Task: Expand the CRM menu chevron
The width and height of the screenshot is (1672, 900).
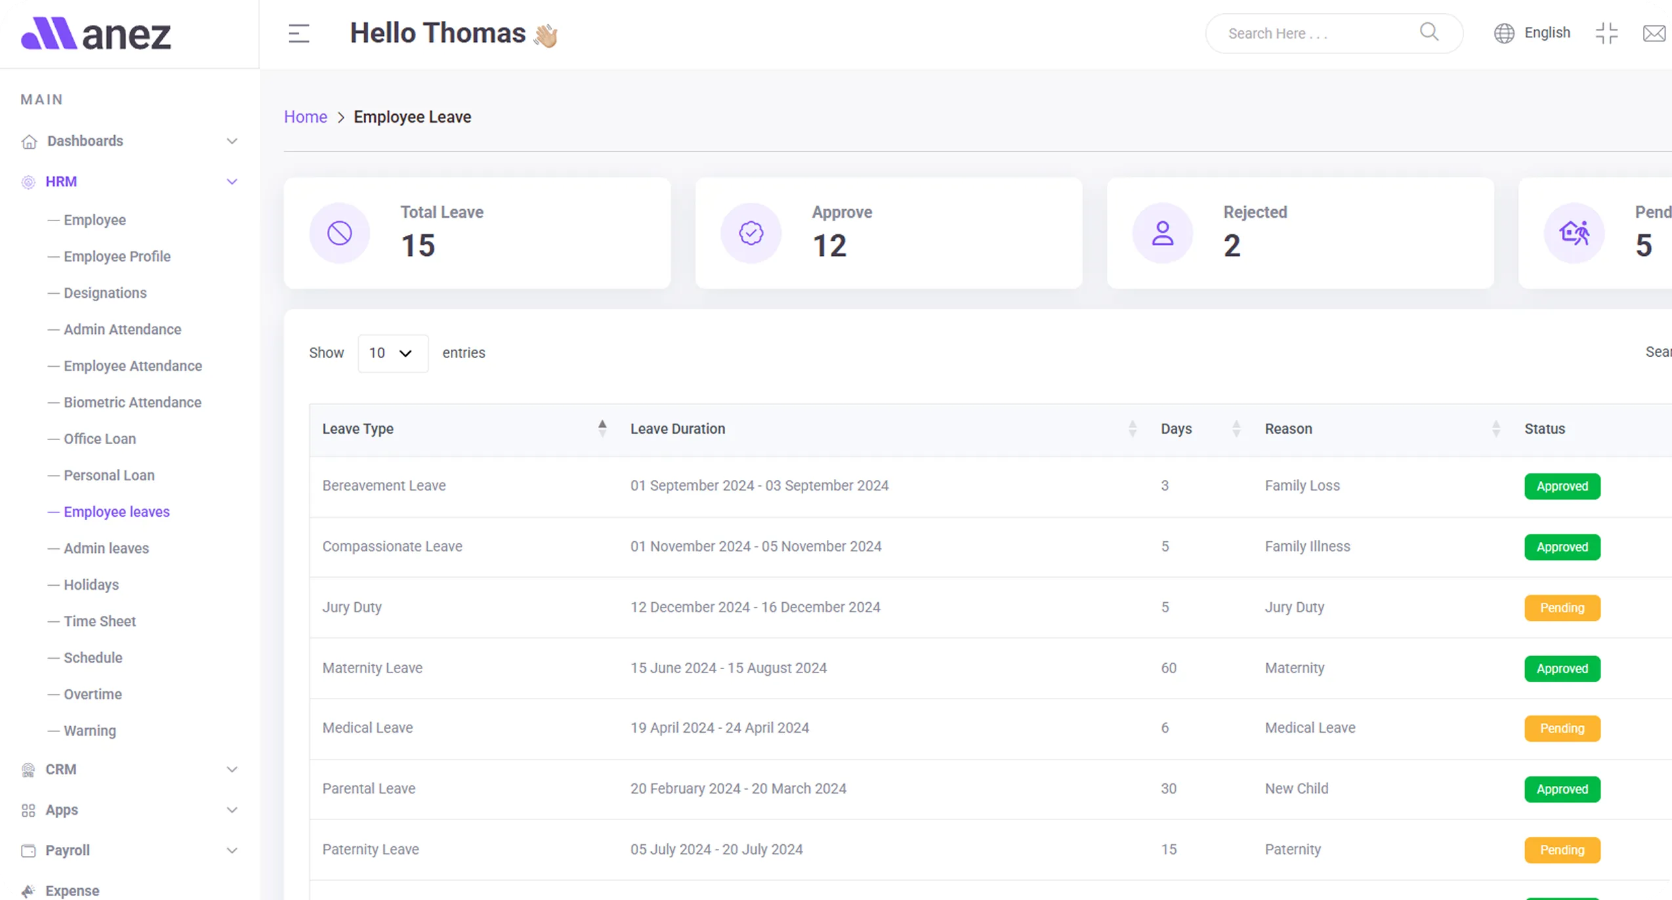Action: (x=232, y=769)
